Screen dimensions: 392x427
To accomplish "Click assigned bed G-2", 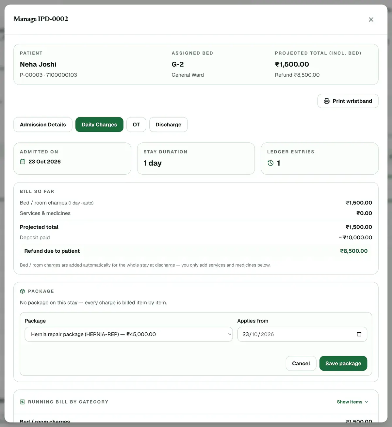I will [178, 64].
